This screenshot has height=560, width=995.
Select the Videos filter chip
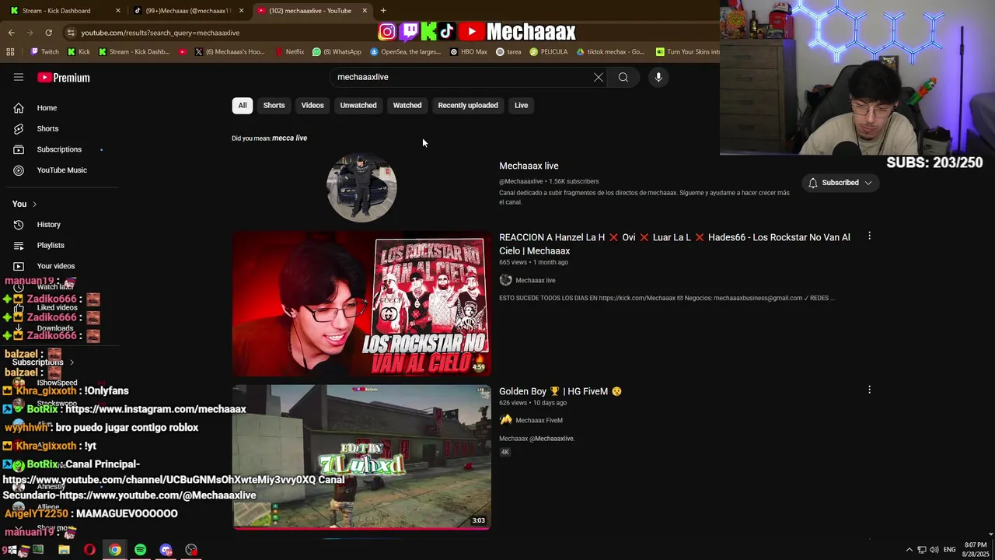312,106
